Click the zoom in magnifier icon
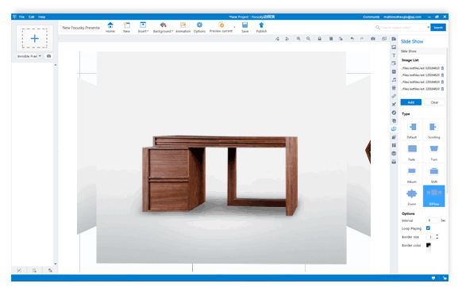Screen dimensions: 462x287 [298, 39]
